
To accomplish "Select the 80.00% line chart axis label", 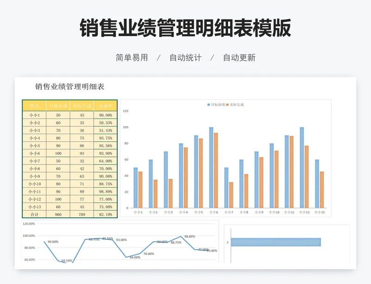I will pyautogui.click(x=30, y=248).
